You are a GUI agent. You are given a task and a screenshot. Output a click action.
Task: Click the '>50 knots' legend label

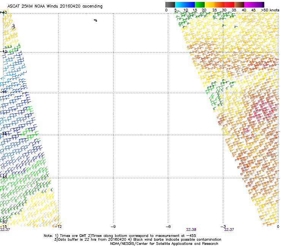point(270,10)
